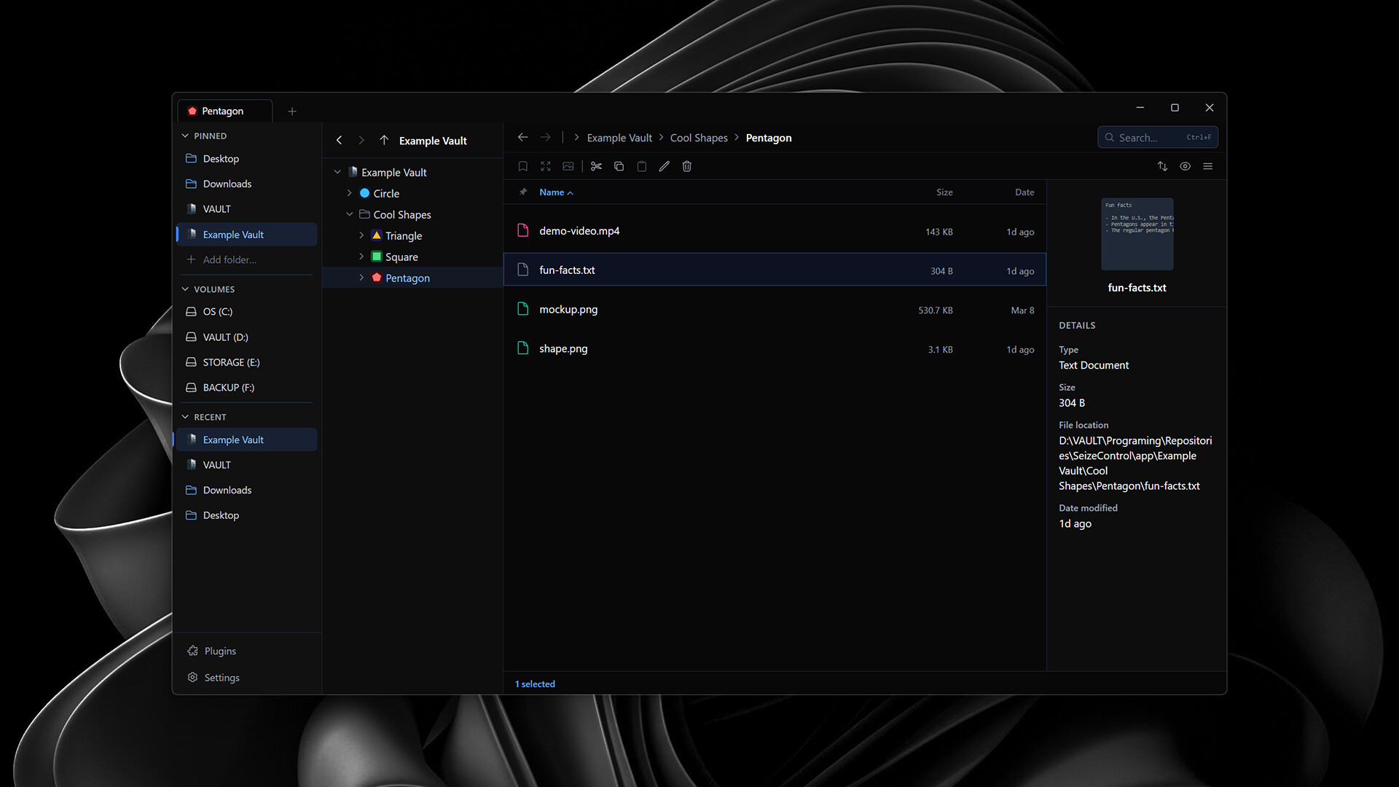Image resolution: width=1399 pixels, height=787 pixels.
Task: Click the fun-facts.txt preview thumbnail
Action: [x=1137, y=234]
